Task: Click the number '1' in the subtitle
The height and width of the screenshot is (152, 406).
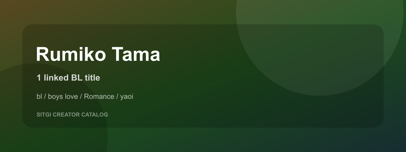Action: pyautogui.click(x=39, y=78)
